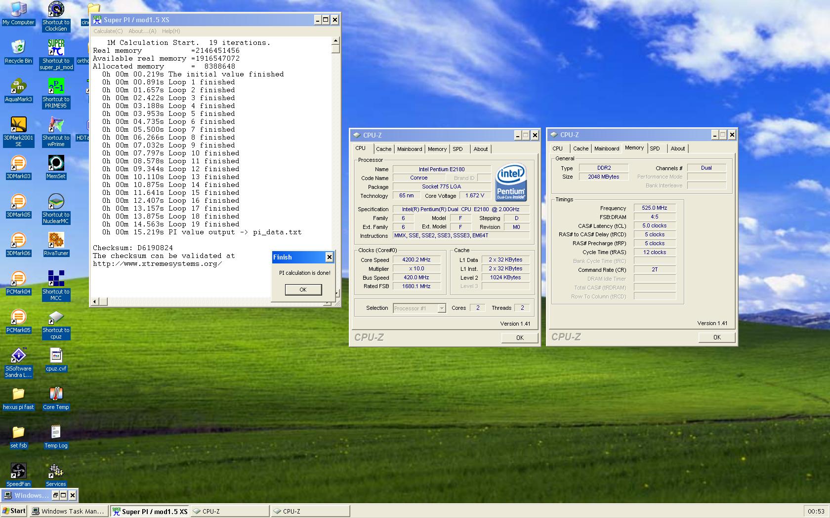Click OK in Finish dialog
The width and height of the screenshot is (830, 518).
(303, 290)
